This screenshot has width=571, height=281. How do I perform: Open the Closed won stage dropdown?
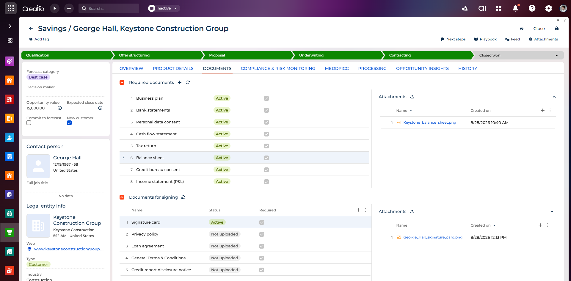pos(557,55)
